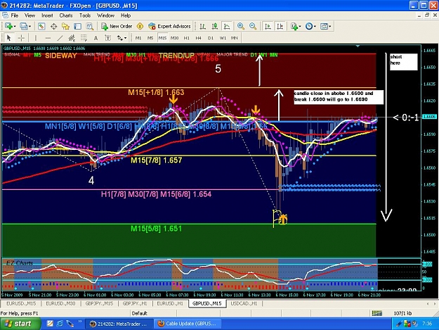Screen dimensions: 439x330
Task: Switch timeframe to D1
Action: coord(211,38)
